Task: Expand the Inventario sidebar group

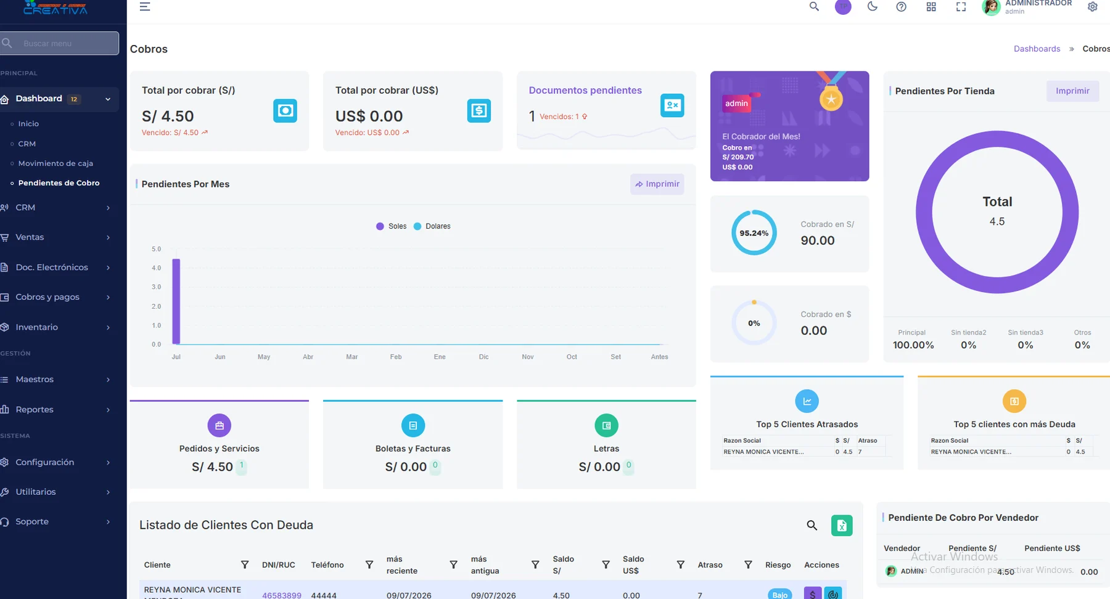Action: click(59, 327)
